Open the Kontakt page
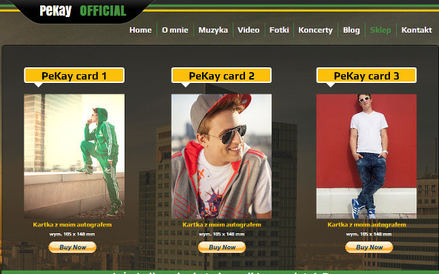Screen dimensions: 439x274 tap(417, 30)
